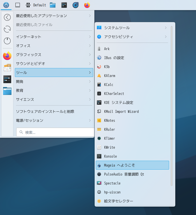
Task: Click the show desktop panel icon
Action: click(18, 5)
